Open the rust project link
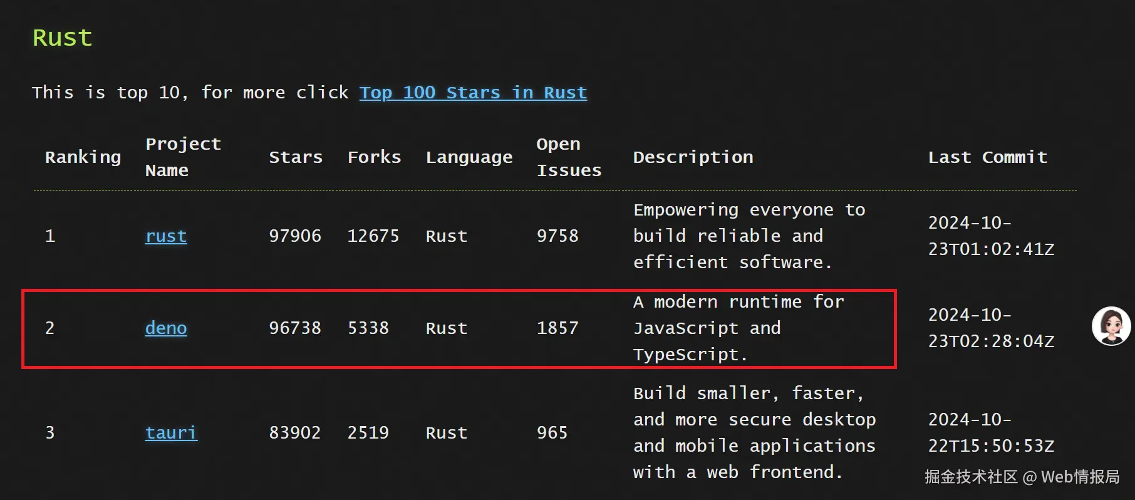Image resolution: width=1135 pixels, height=500 pixels. [x=166, y=236]
